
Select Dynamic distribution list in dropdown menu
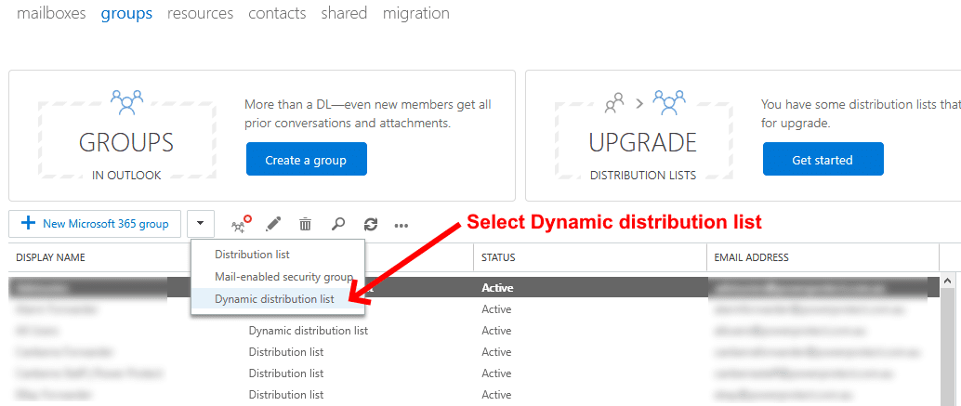(x=274, y=299)
